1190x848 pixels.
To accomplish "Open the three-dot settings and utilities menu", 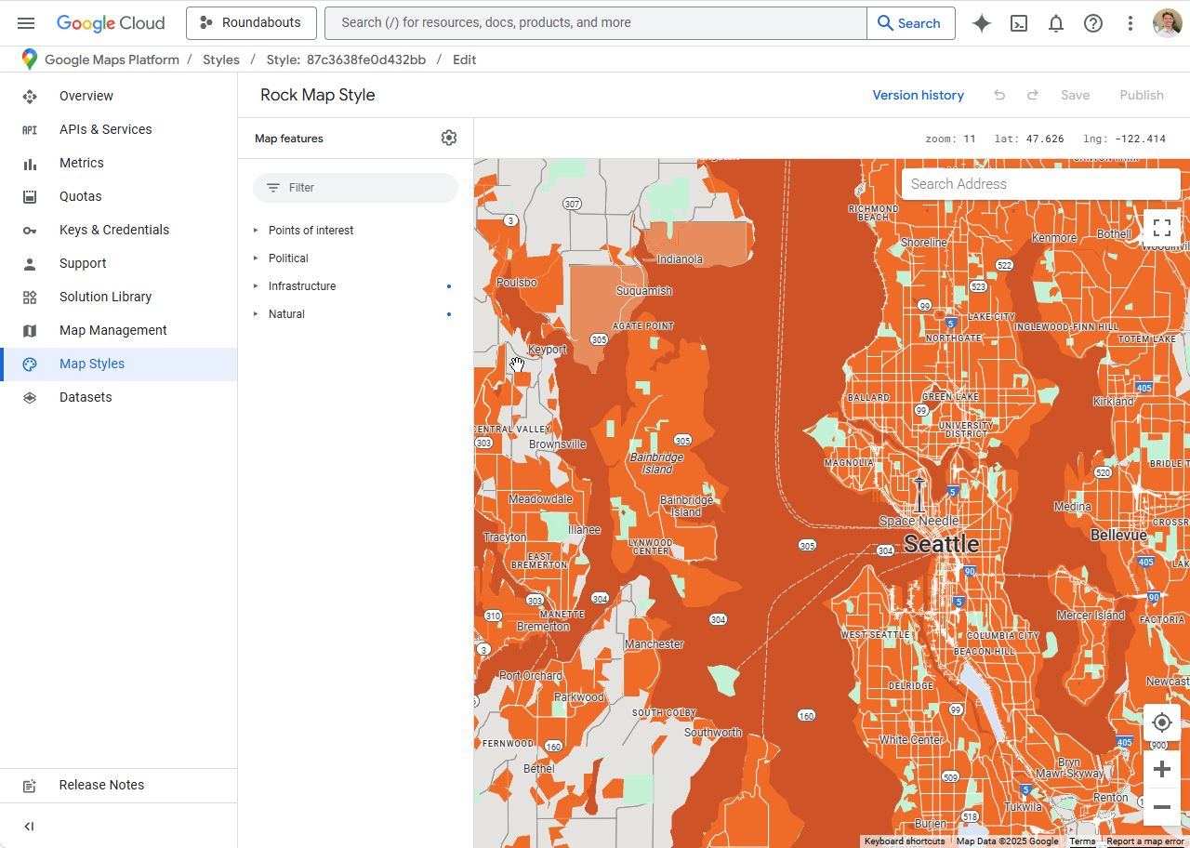I will (1130, 23).
